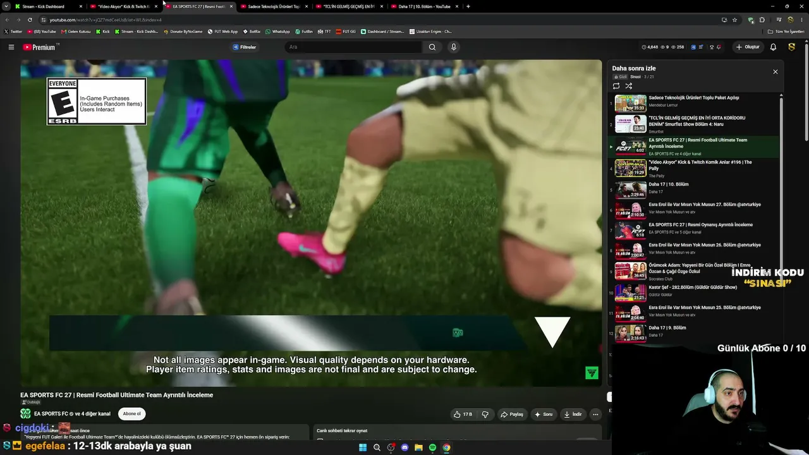
Task: Switch to TCL'İN GELMİŞ GEÇMİŞ tab
Action: (x=349, y=6)
